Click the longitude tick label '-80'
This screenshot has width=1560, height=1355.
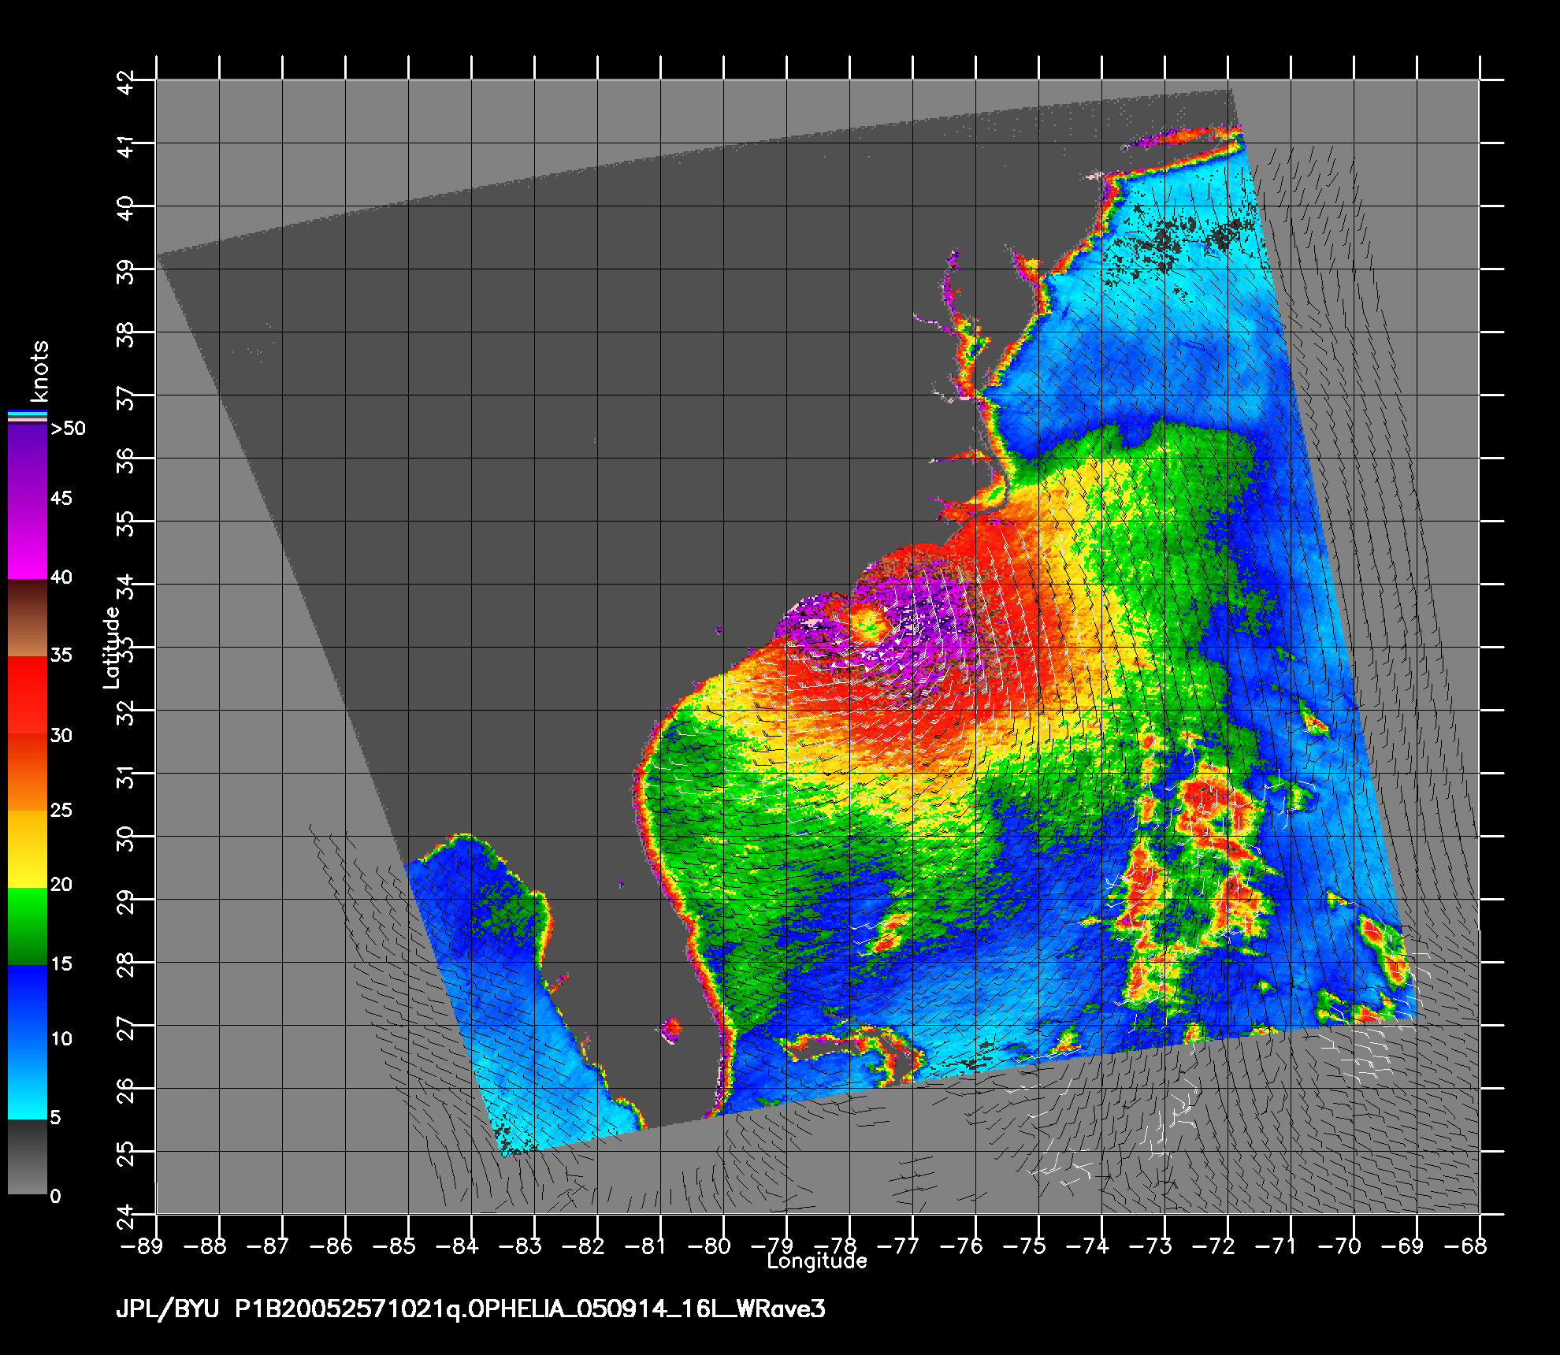[x=708, y=1245]
